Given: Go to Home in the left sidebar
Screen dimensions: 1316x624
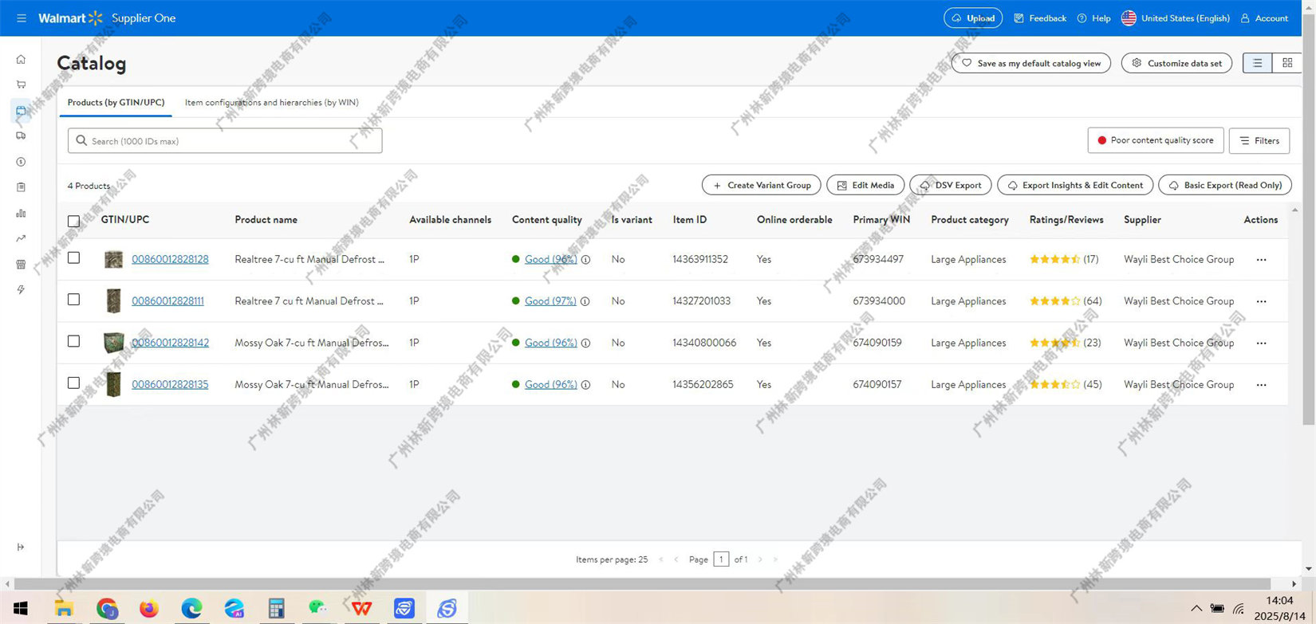Looking at the screenshot, I should (21, 59).
